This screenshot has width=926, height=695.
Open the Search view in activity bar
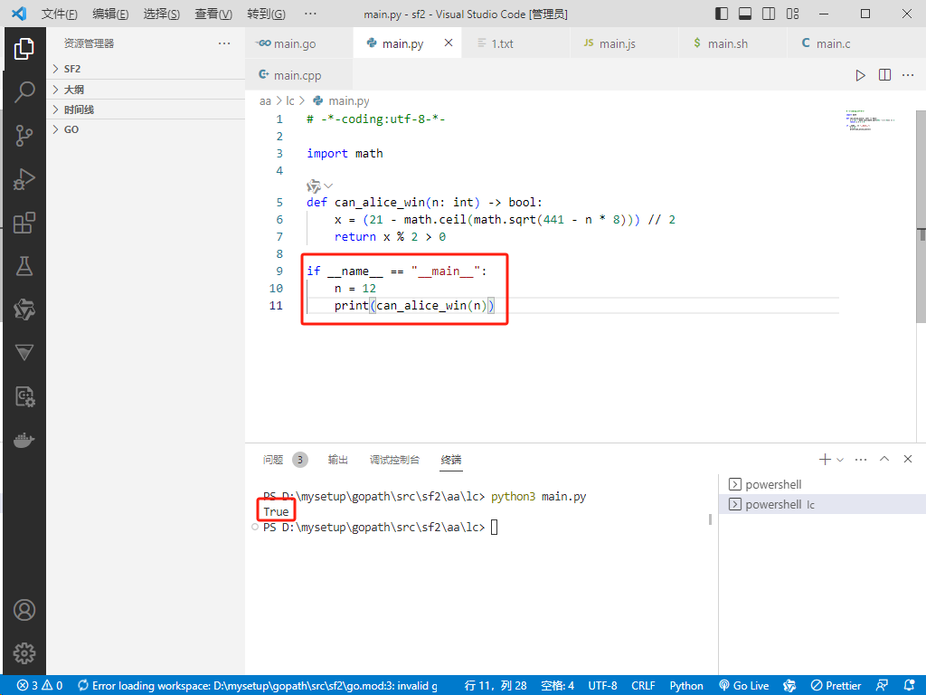[24, 92]
